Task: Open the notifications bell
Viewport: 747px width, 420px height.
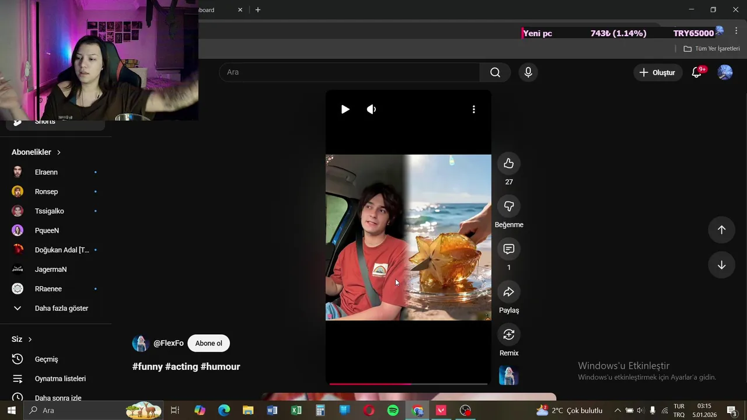Action: [x=697, y=72]
